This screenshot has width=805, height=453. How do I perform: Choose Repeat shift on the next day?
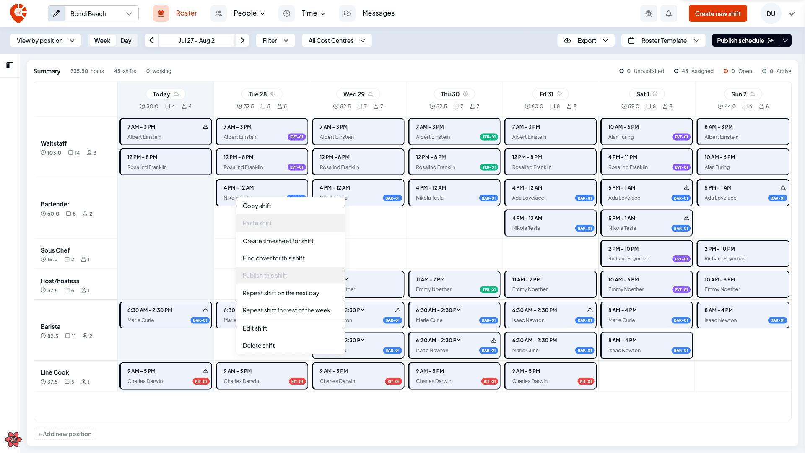click(x=291, y=293)
